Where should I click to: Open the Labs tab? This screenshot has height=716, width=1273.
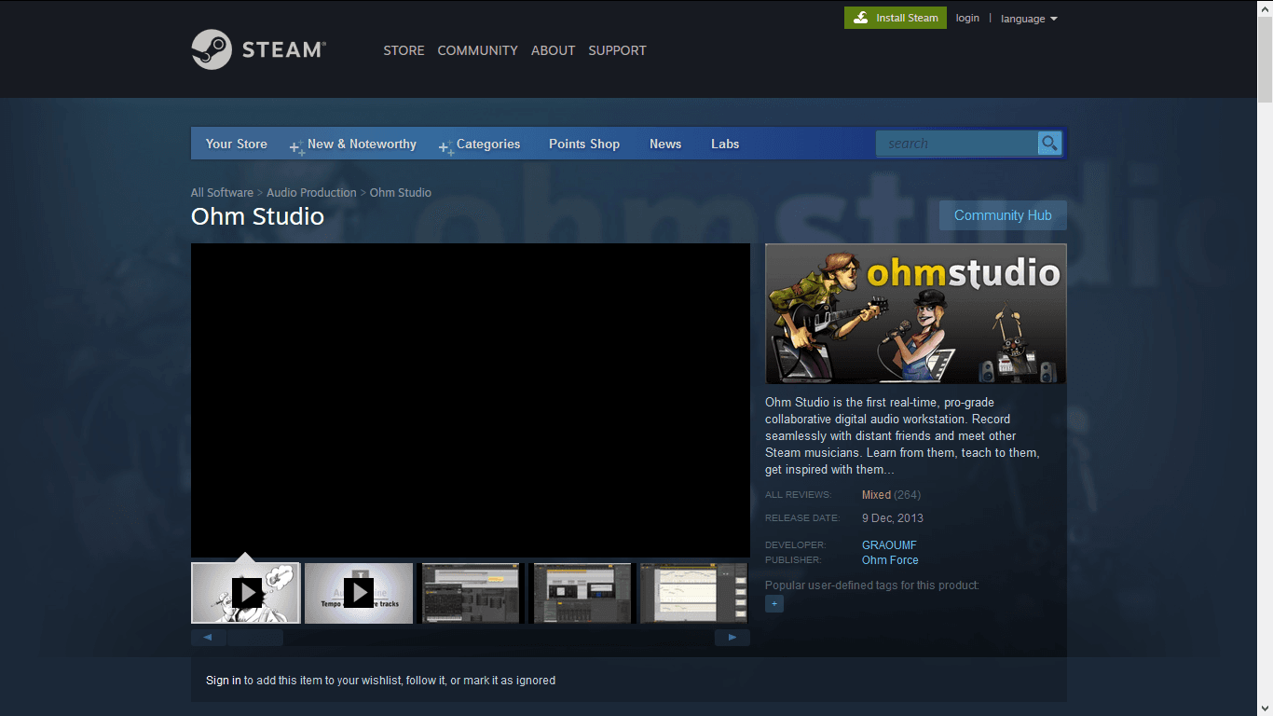(x=725, y=145)
